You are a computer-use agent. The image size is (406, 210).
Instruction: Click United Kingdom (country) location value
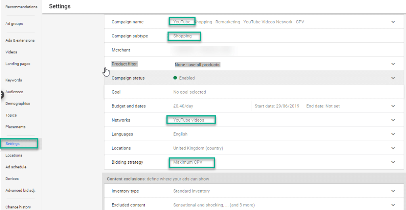pos(198,148)
